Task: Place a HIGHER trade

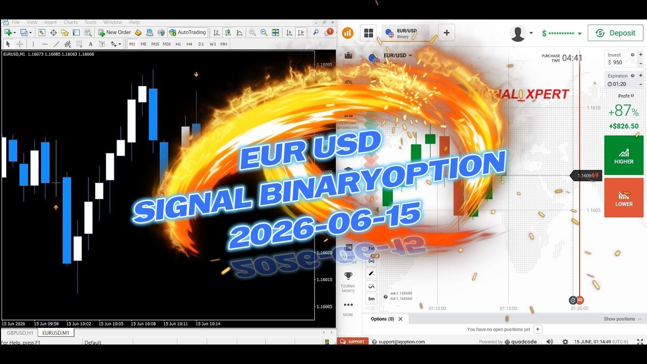Action: point(624,155)
